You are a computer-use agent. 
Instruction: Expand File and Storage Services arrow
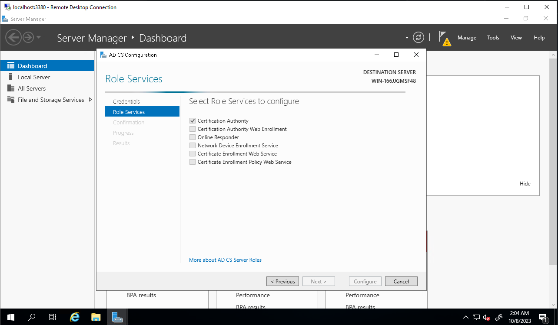(x=90, y=100)
